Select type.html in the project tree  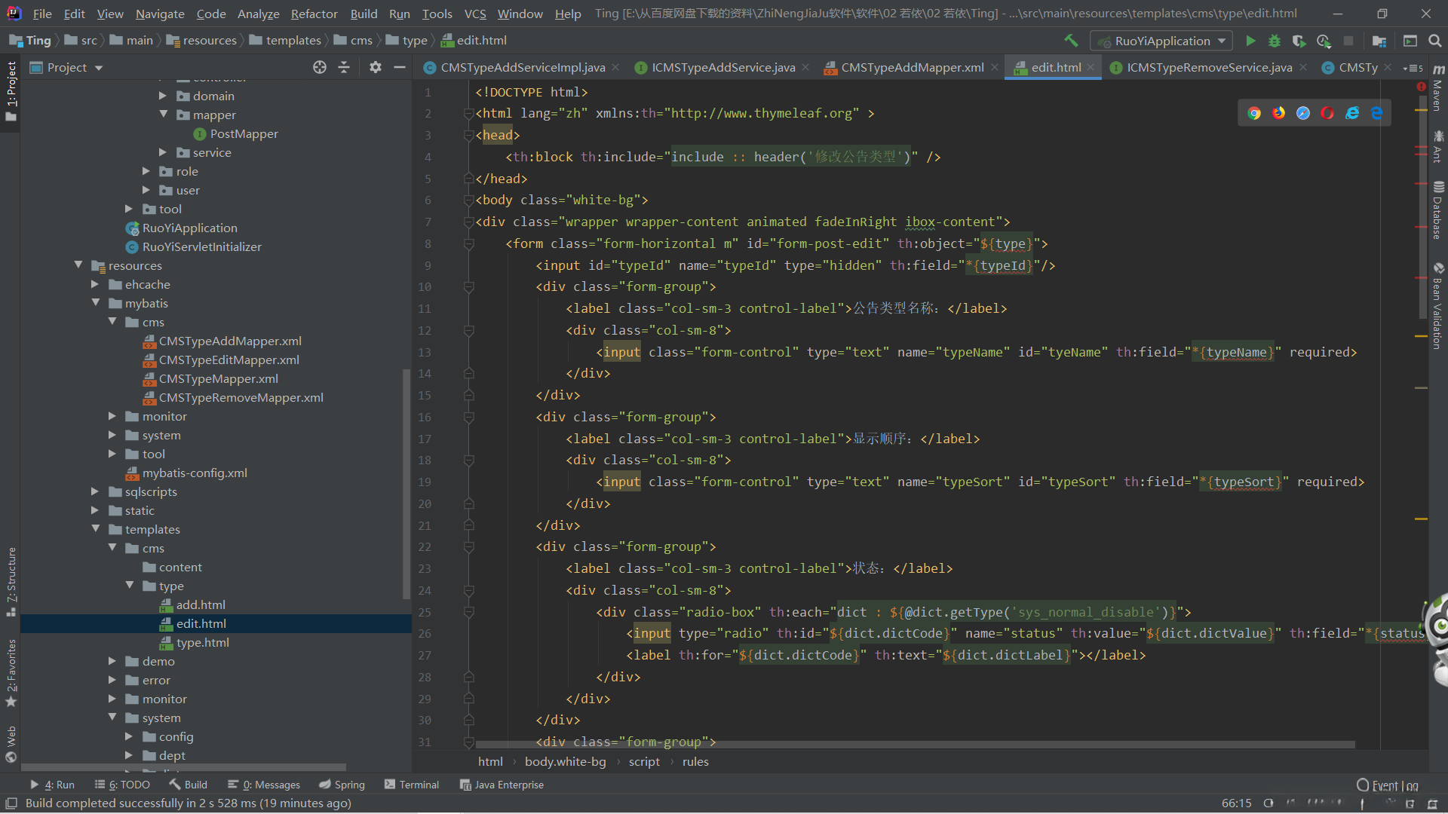(x=202, y=642)
